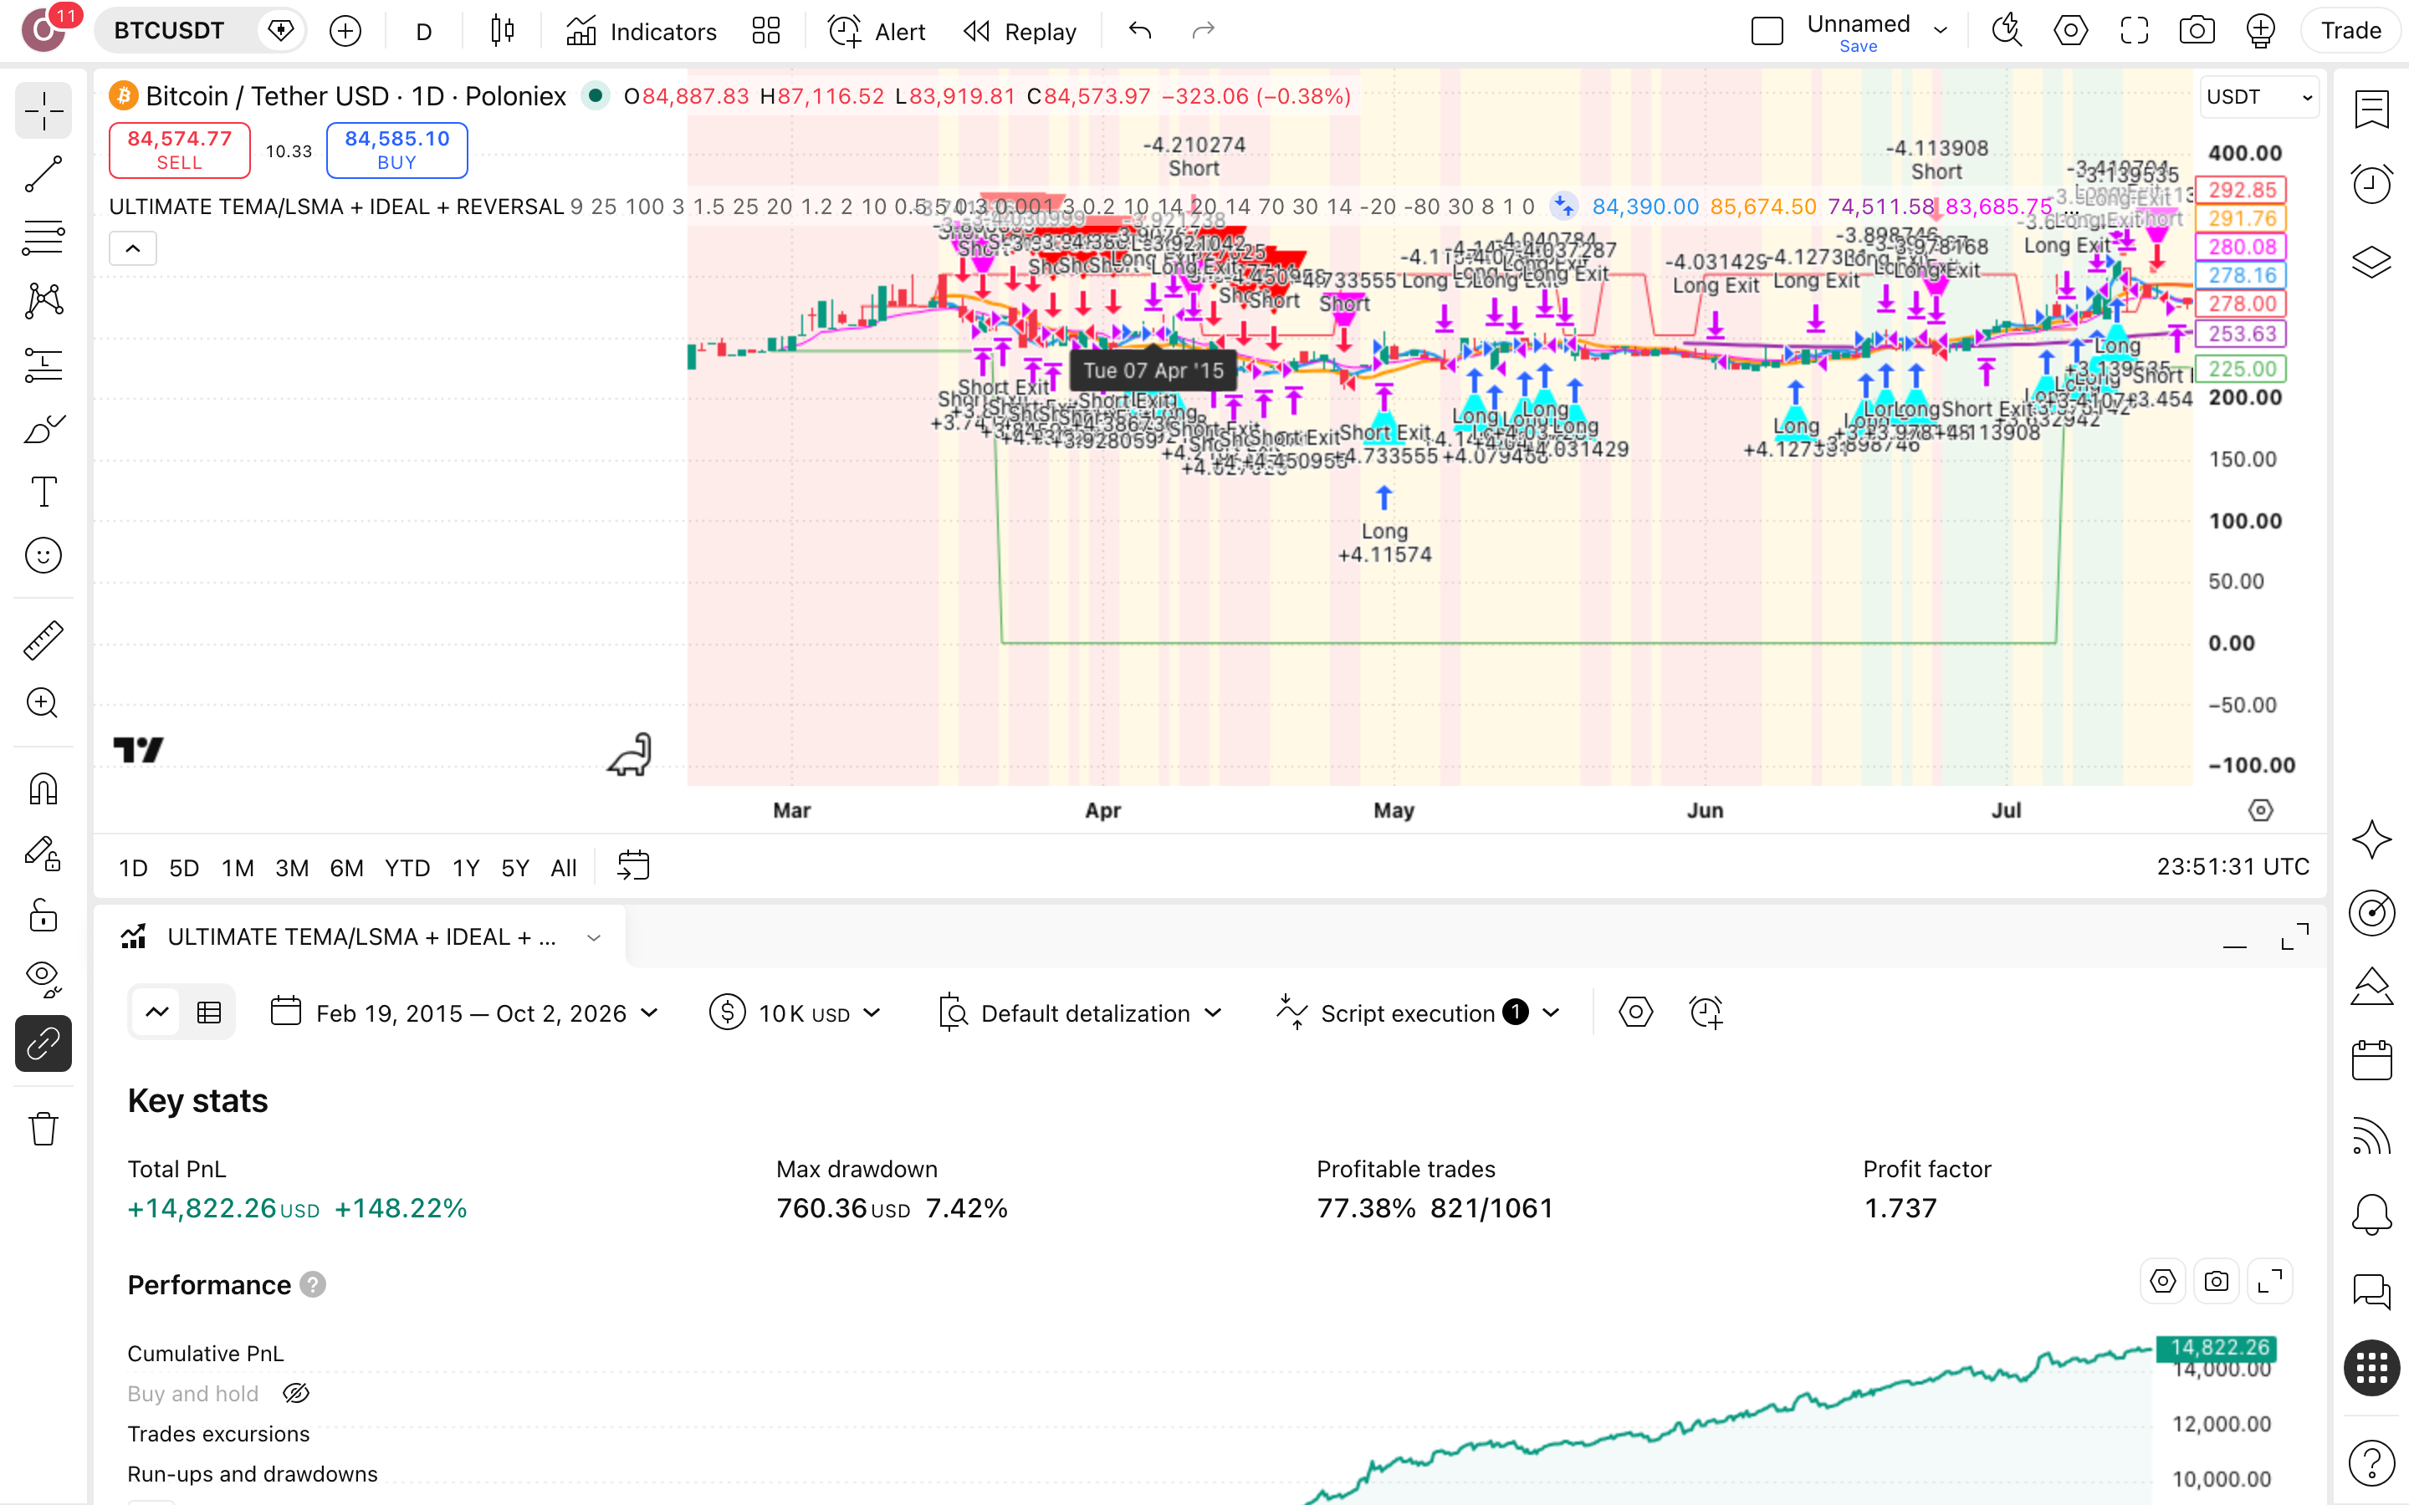2409x1505 pixels.
Task: Expand the Default detalization dropdown
Action: point(1081,1013)
